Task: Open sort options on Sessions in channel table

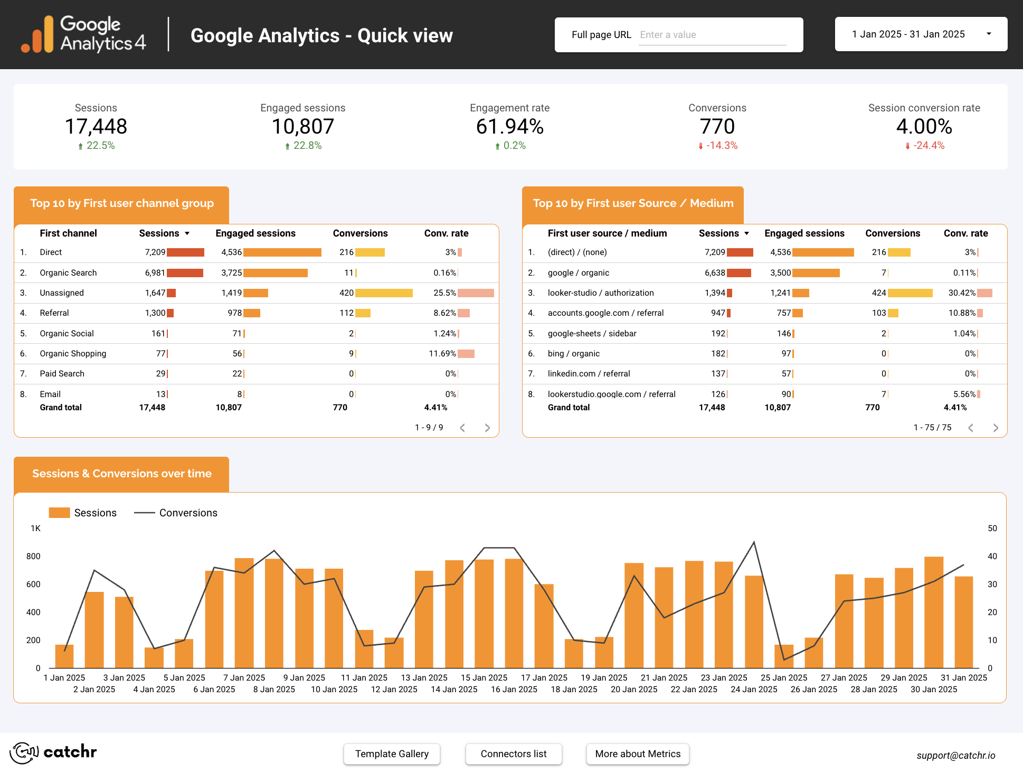Action: [x=187, y=233]
